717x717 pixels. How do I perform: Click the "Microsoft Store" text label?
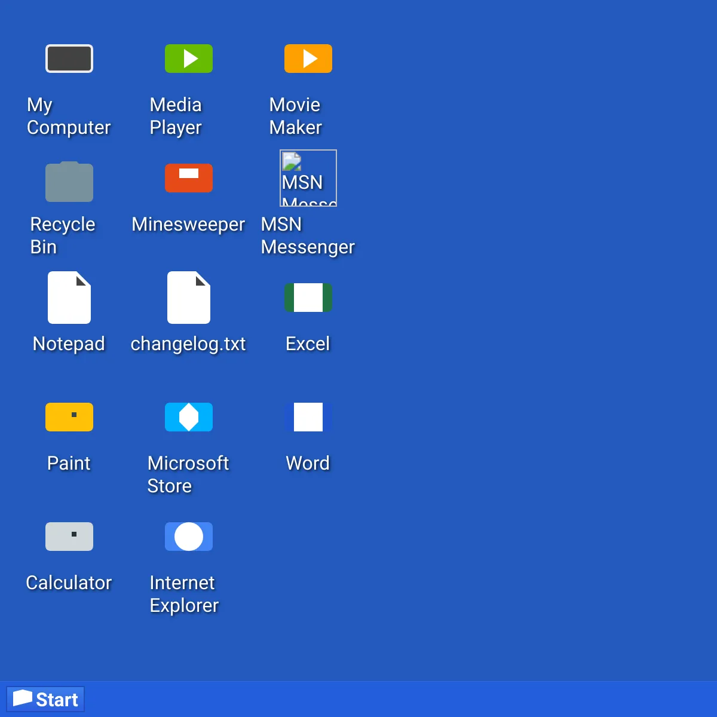click(188, 474)
